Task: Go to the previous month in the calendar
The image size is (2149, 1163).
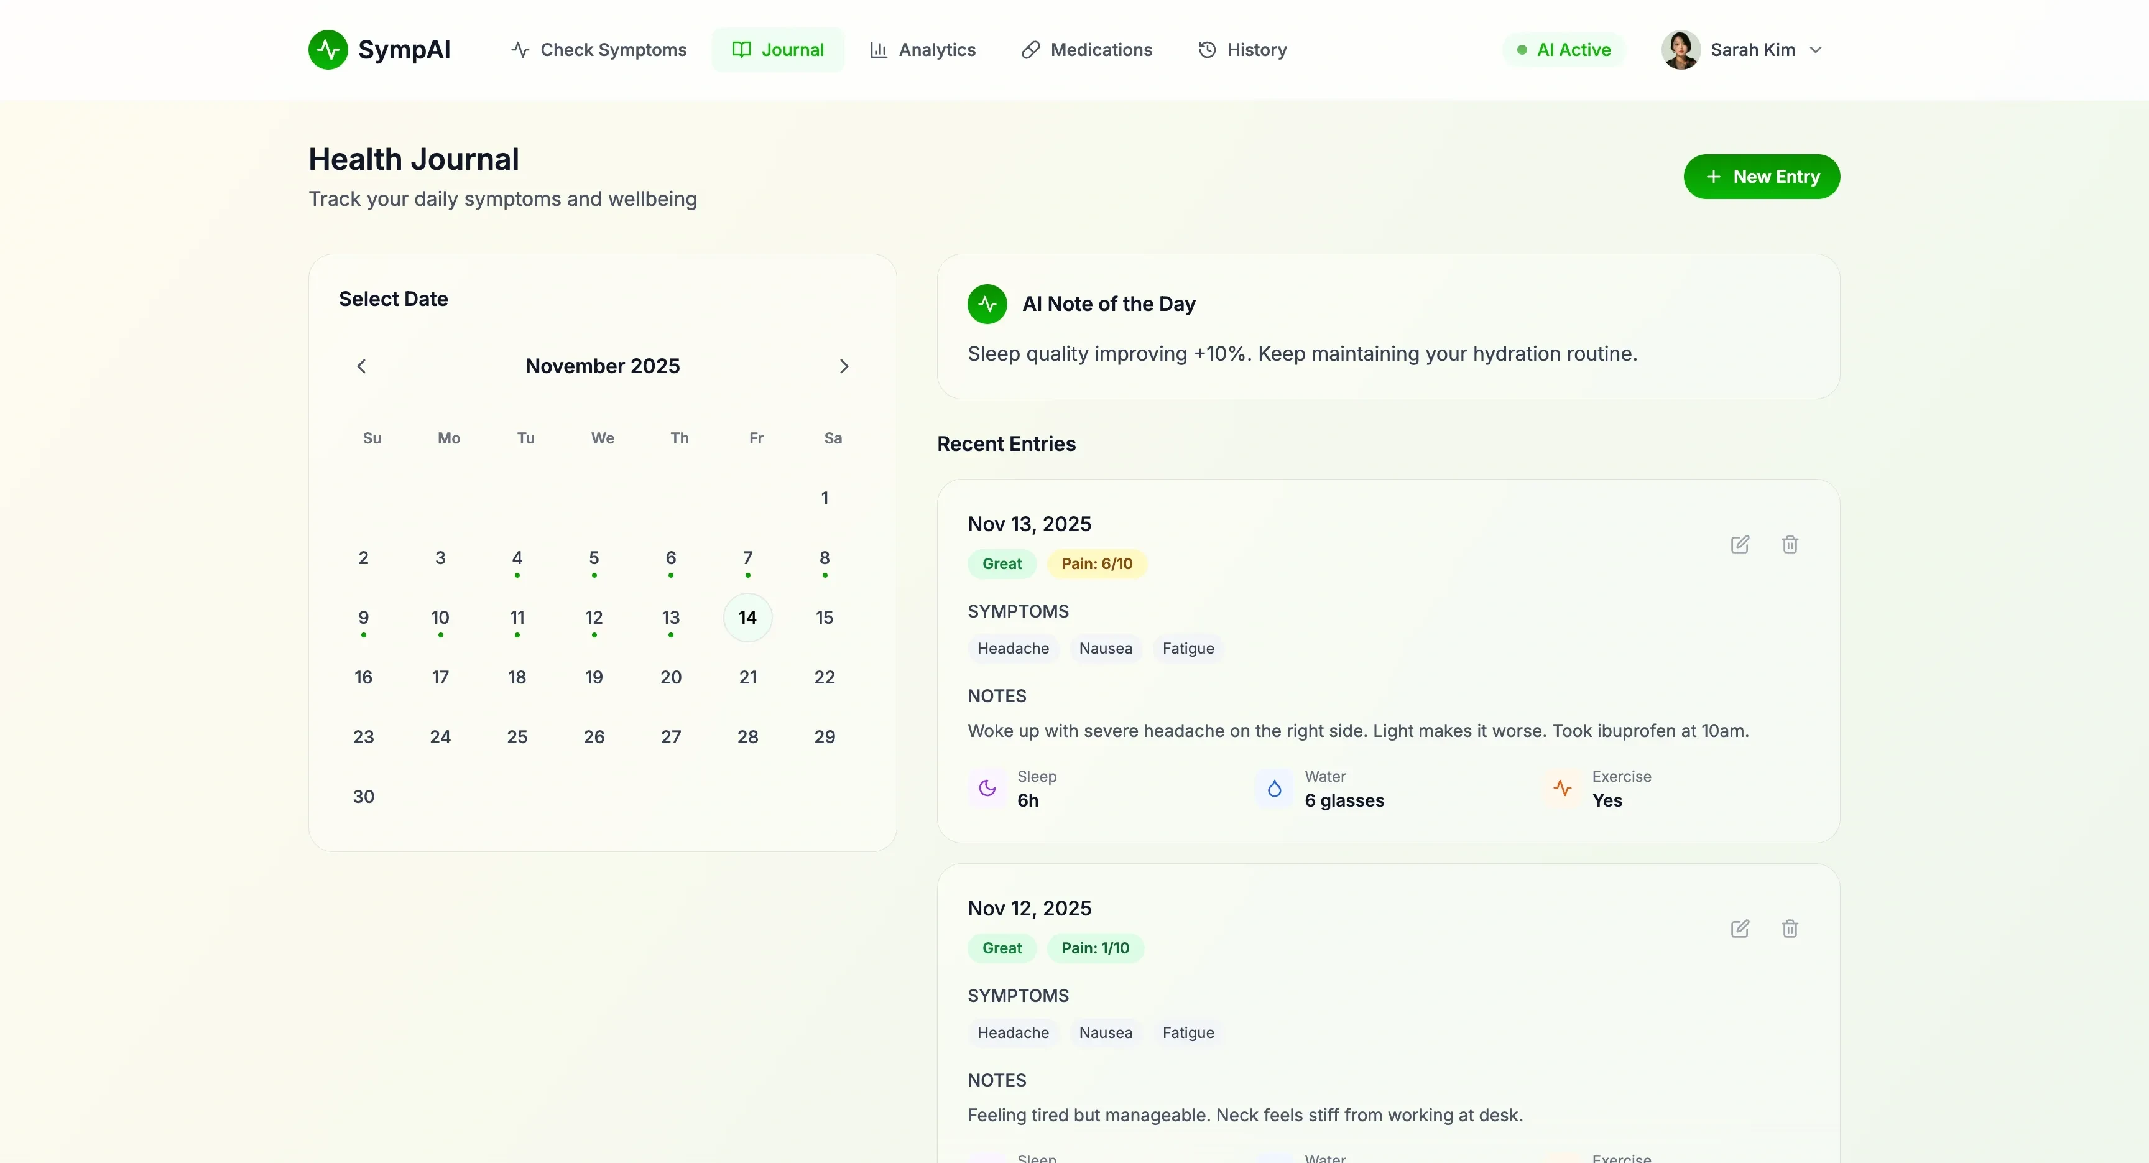Action: (x=361, y=366)
